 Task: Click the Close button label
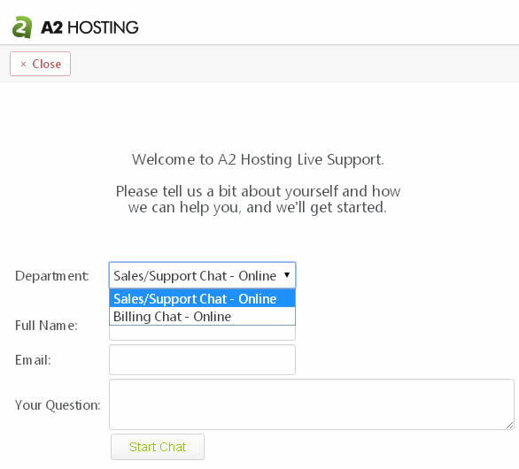pyautogui.click(x=47, y=64)
